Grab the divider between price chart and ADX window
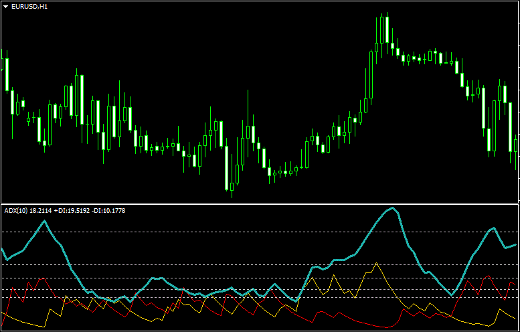The image size is (520, 332). pyautogui.click(x=260, y=202)
